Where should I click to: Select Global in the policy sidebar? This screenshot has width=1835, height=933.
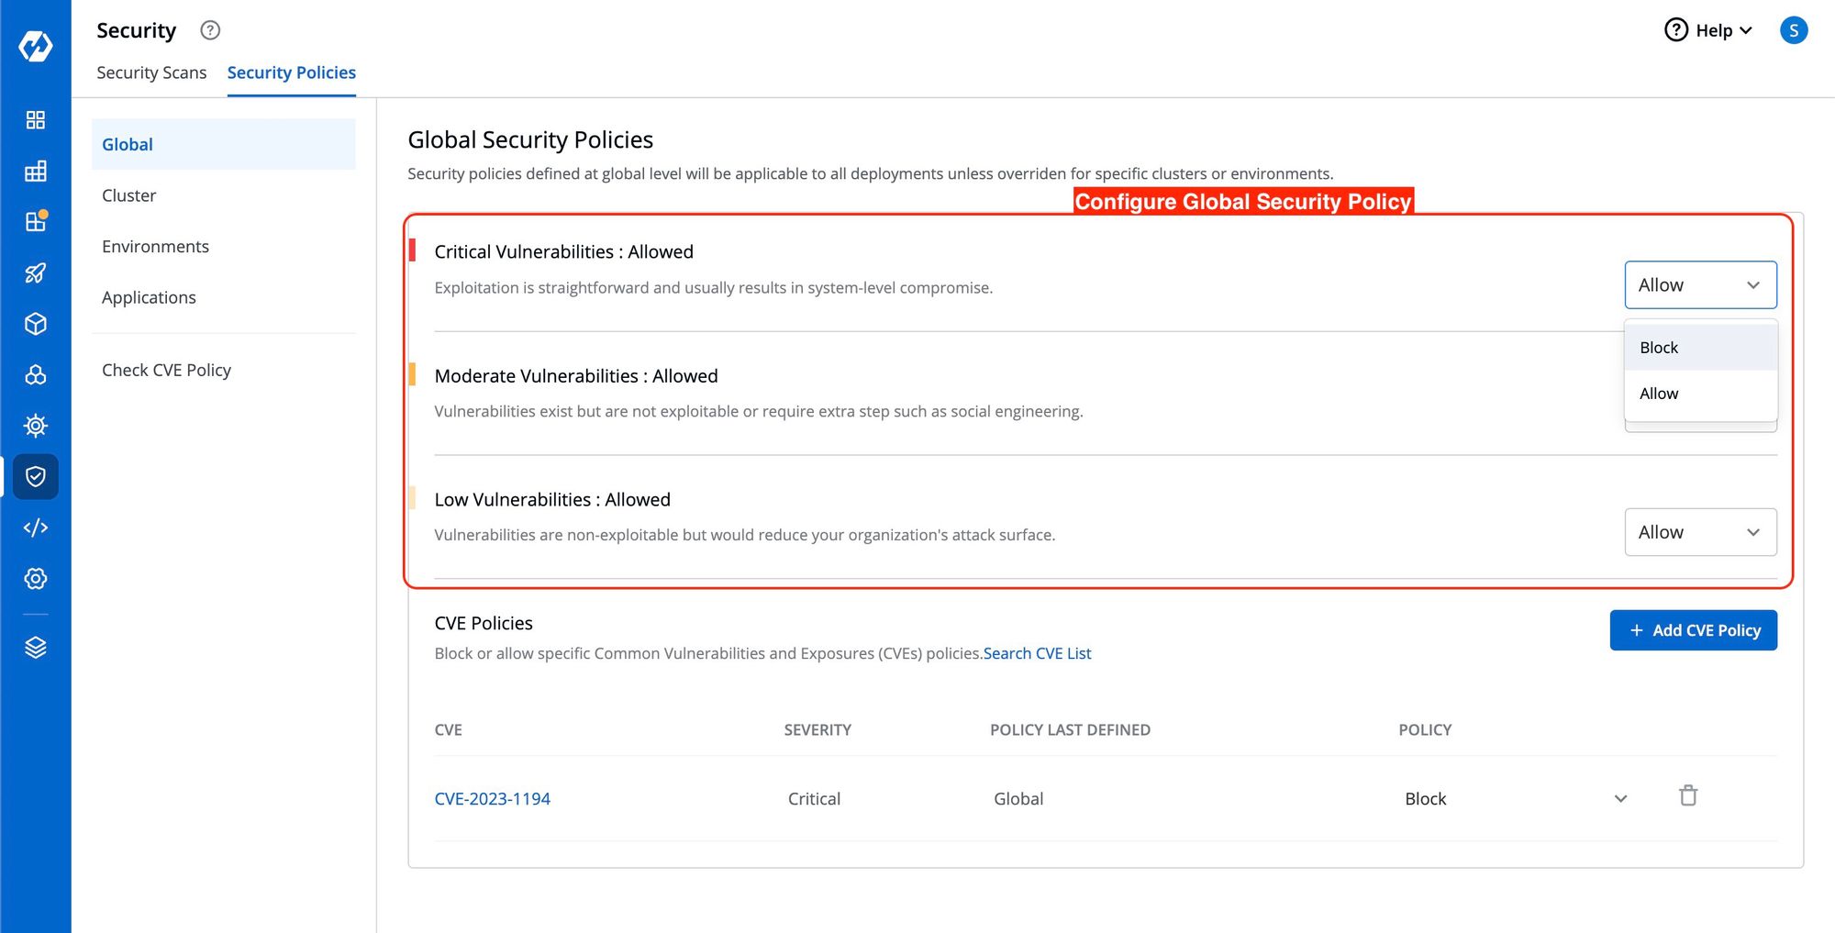[x=224, y=144]
